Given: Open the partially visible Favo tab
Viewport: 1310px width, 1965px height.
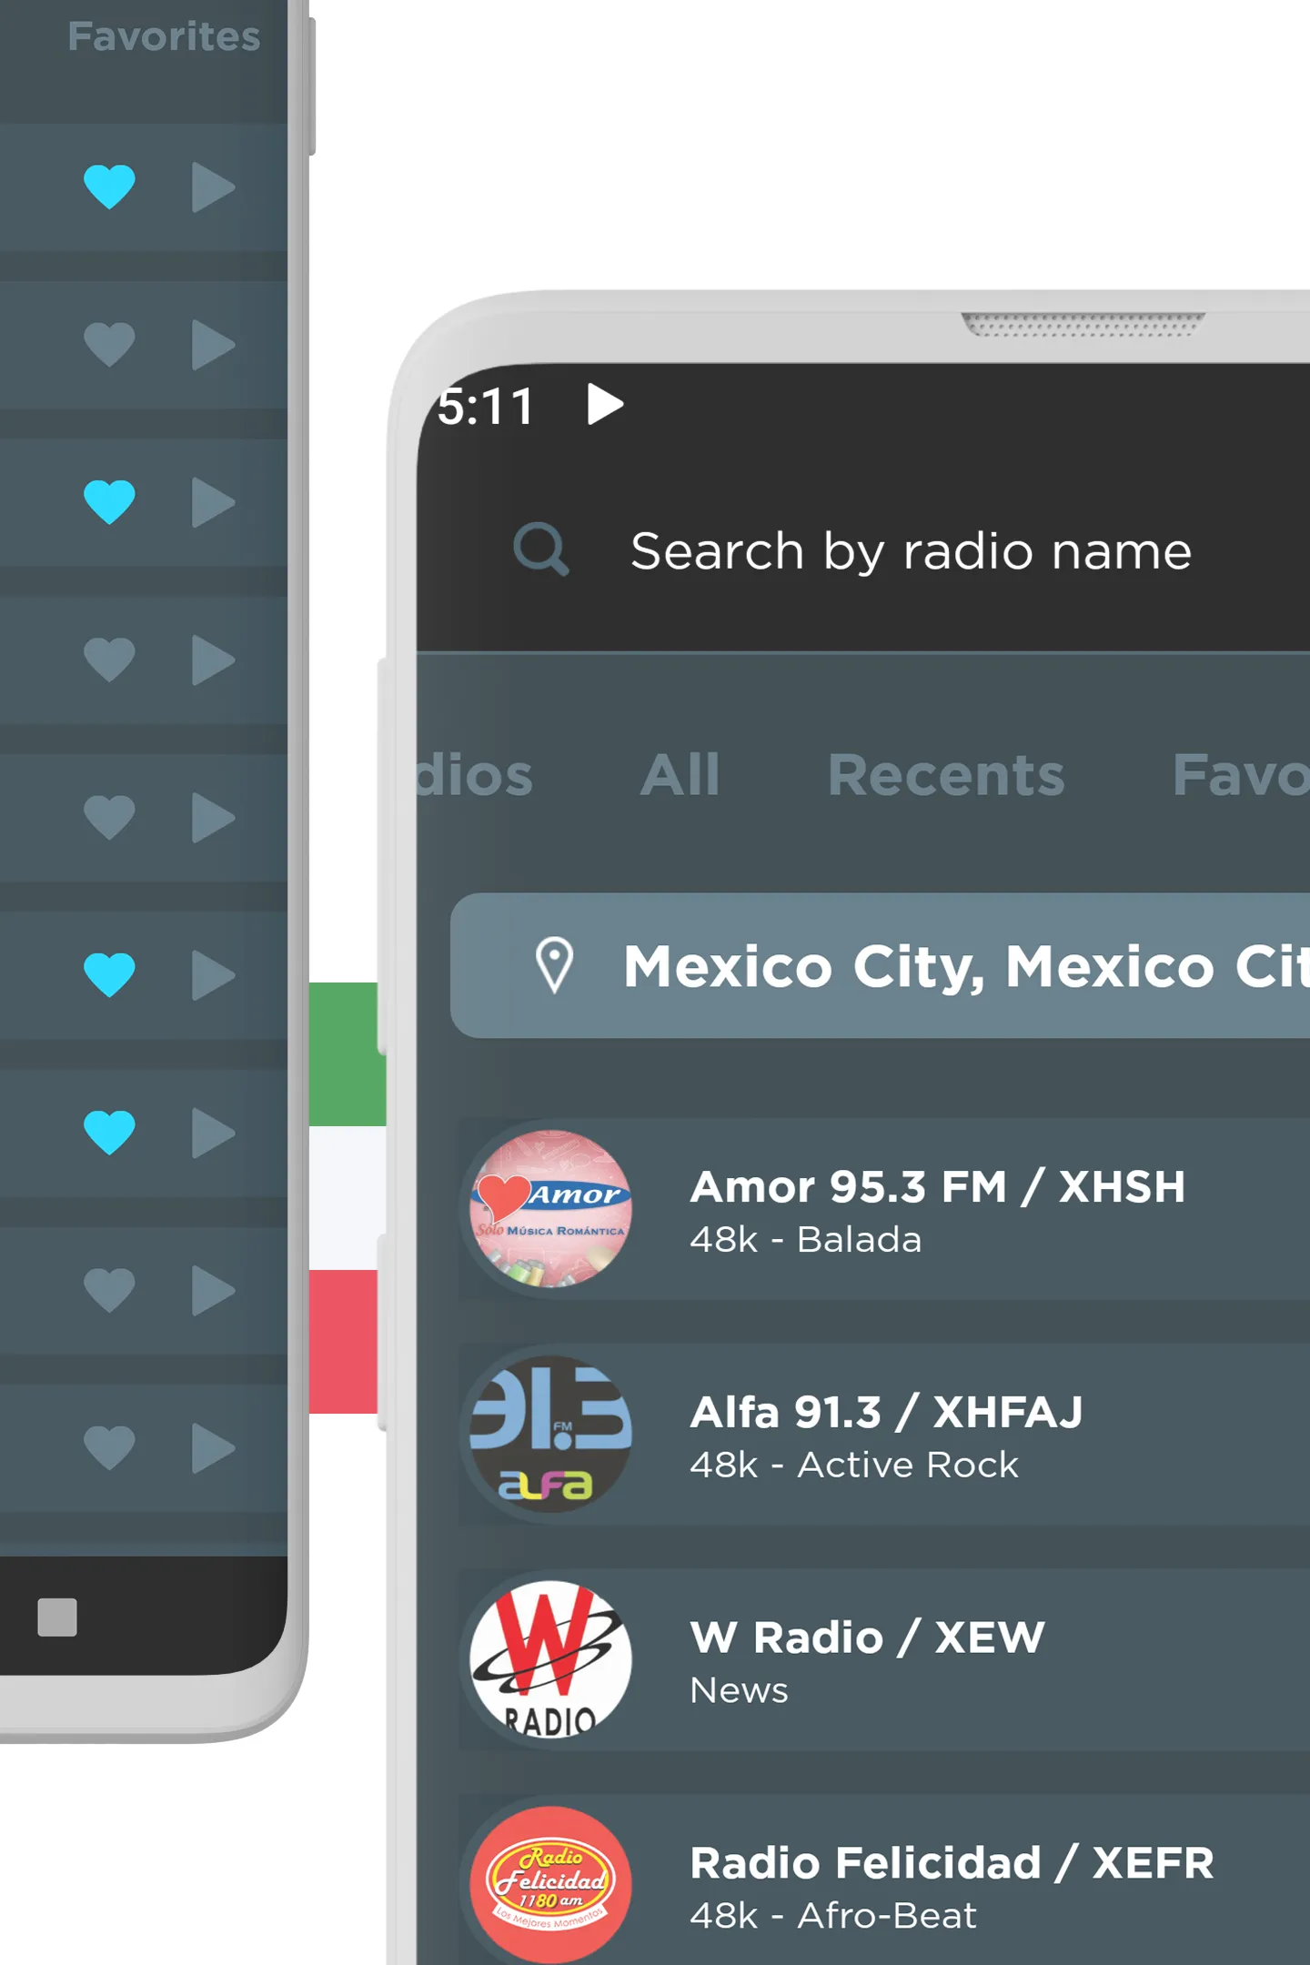Looking at the screenshot, I should (1241, 775).
